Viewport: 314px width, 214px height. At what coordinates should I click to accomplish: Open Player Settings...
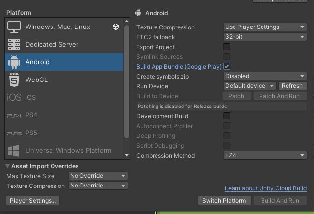(33, 201)
